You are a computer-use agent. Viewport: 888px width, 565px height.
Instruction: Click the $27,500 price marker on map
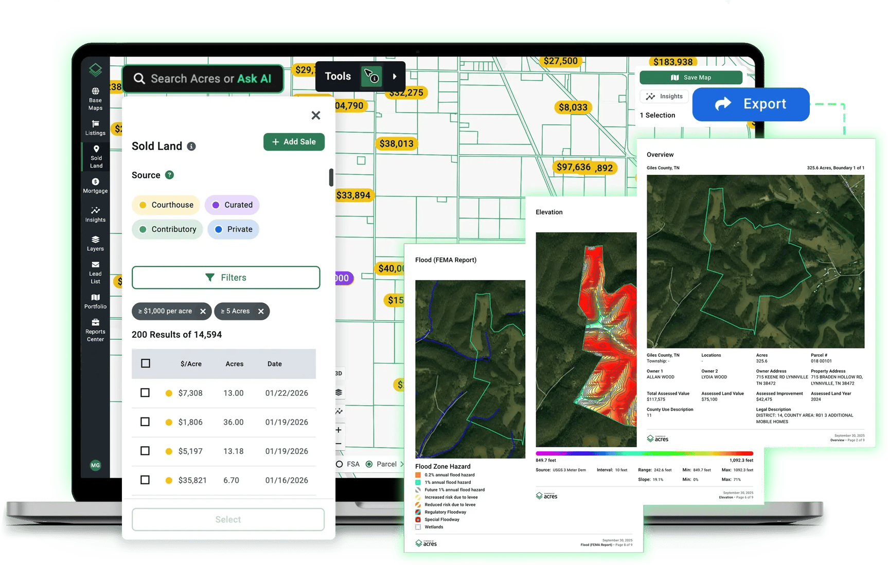[560, 61]
